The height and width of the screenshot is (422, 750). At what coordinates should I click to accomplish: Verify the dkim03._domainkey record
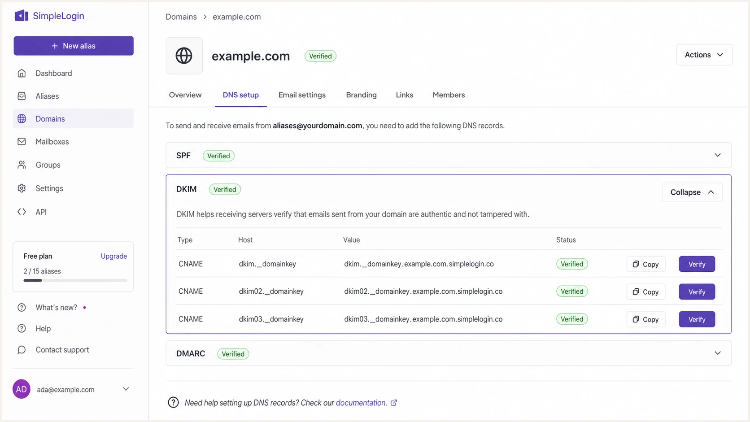click(697, 319)
